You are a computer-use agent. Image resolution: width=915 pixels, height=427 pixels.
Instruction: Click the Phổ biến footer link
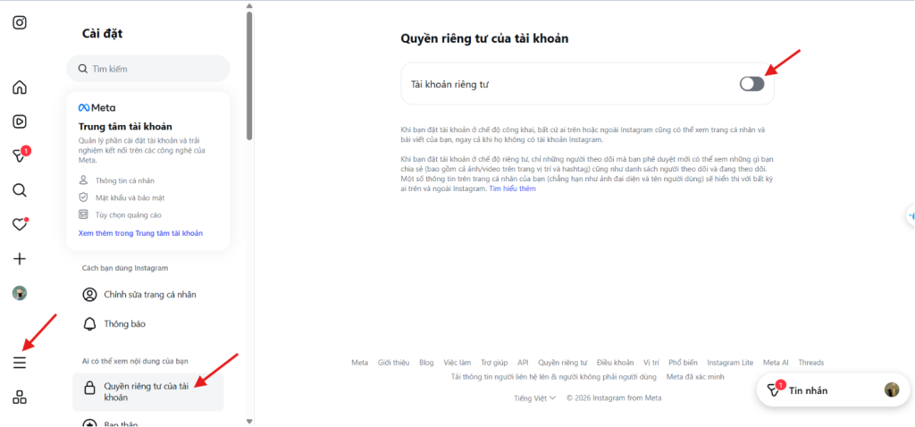click(x=683, y=363)
